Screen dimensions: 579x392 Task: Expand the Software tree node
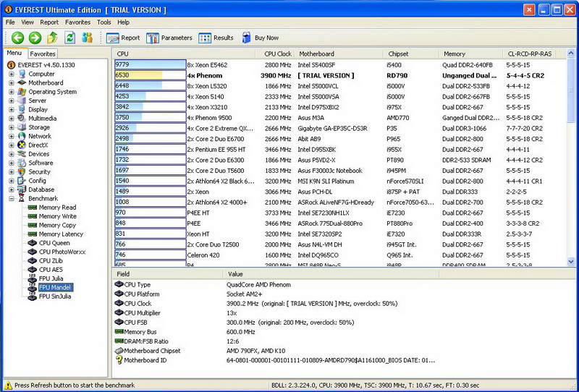(12, 163)
